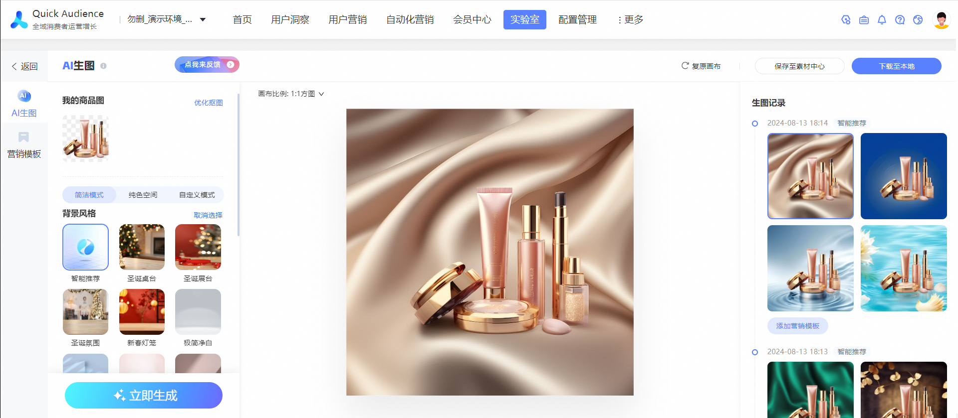Open the 营销模板 sidebar icon

point(23,137)
